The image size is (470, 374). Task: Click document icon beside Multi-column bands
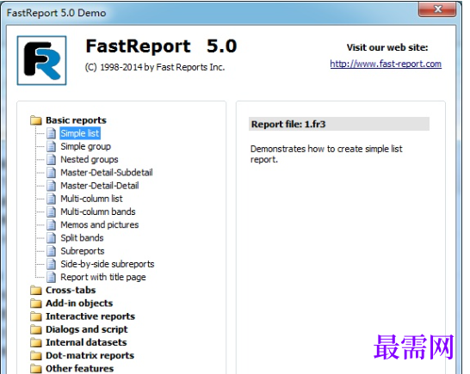pos(52,212)
